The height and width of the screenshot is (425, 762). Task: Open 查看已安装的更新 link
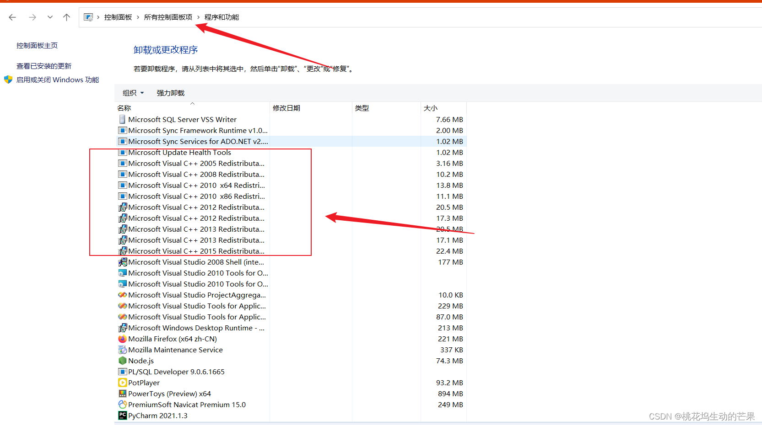(x=44, y=66)
